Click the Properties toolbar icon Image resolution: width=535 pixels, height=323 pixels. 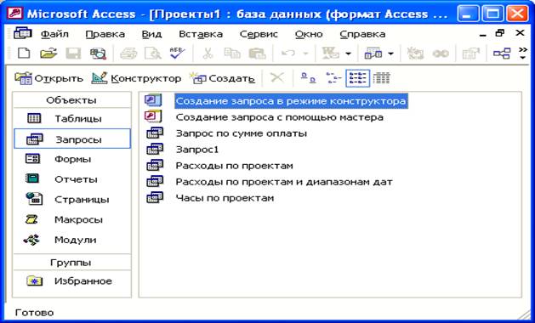(470, 54)
